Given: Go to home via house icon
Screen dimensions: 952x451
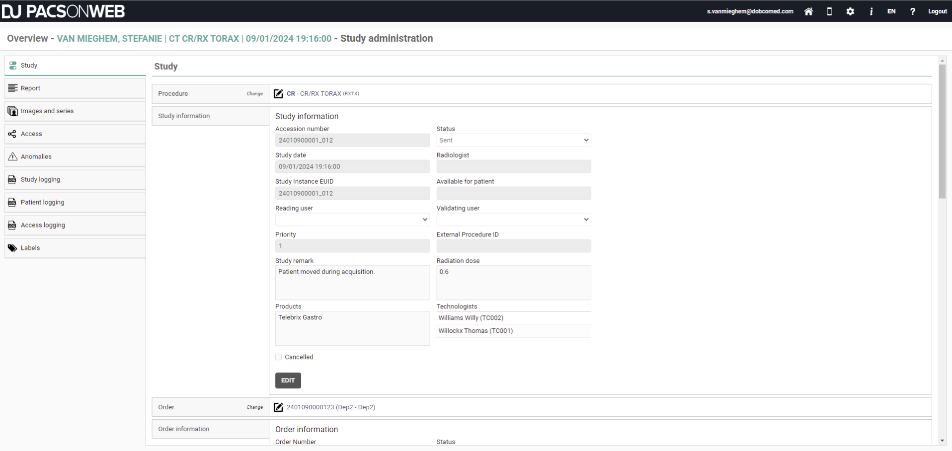Looking at the screenshot, I should 808,11.
